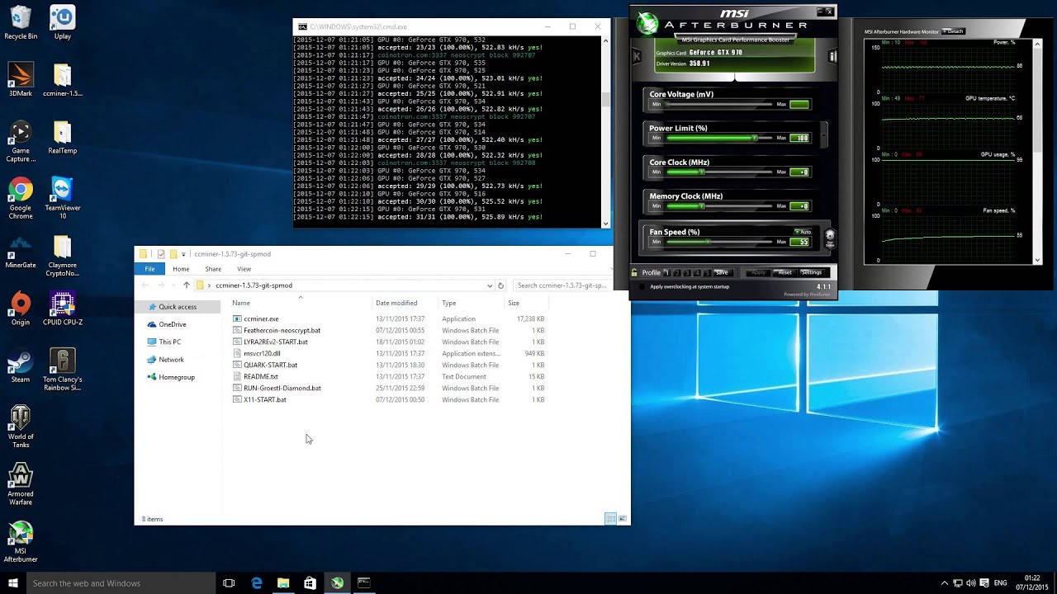The width and height of the screenshot is (1057, 594).
Task: Switch Explorer to large icons view
Action: [623, 519]
